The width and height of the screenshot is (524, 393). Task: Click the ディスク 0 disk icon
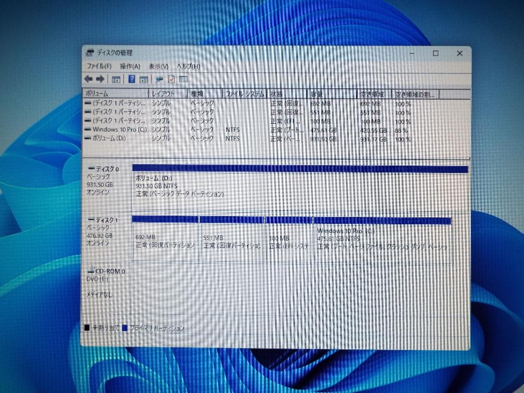(x=91, y=168)
